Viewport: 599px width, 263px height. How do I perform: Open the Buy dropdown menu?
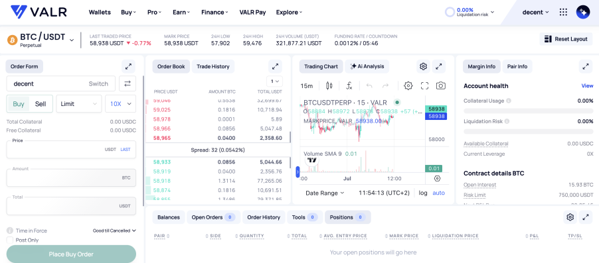tap(128, 12)
